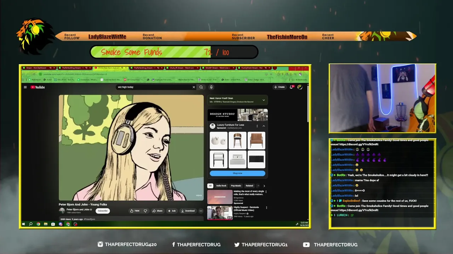Select the Indie Rock filter chip
Screen dimensions: 453x254
[221, 186]
